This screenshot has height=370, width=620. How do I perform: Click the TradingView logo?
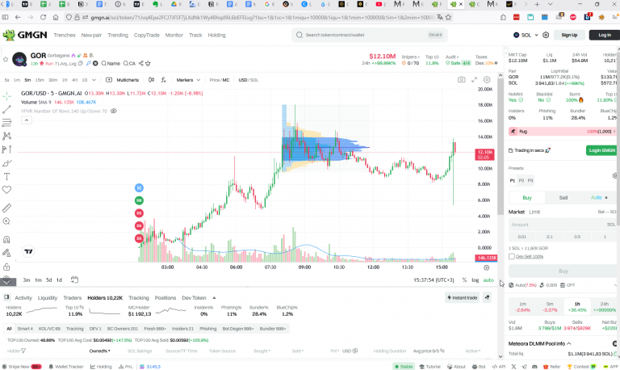tap(28, 251)
